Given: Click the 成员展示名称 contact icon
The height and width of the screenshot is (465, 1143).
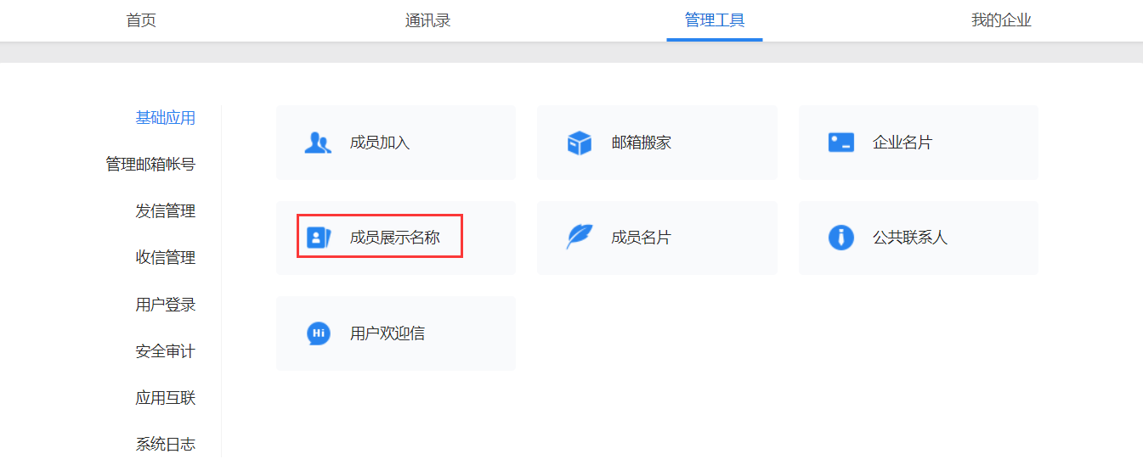Looking at the screenshot, I should coord(318,238).
